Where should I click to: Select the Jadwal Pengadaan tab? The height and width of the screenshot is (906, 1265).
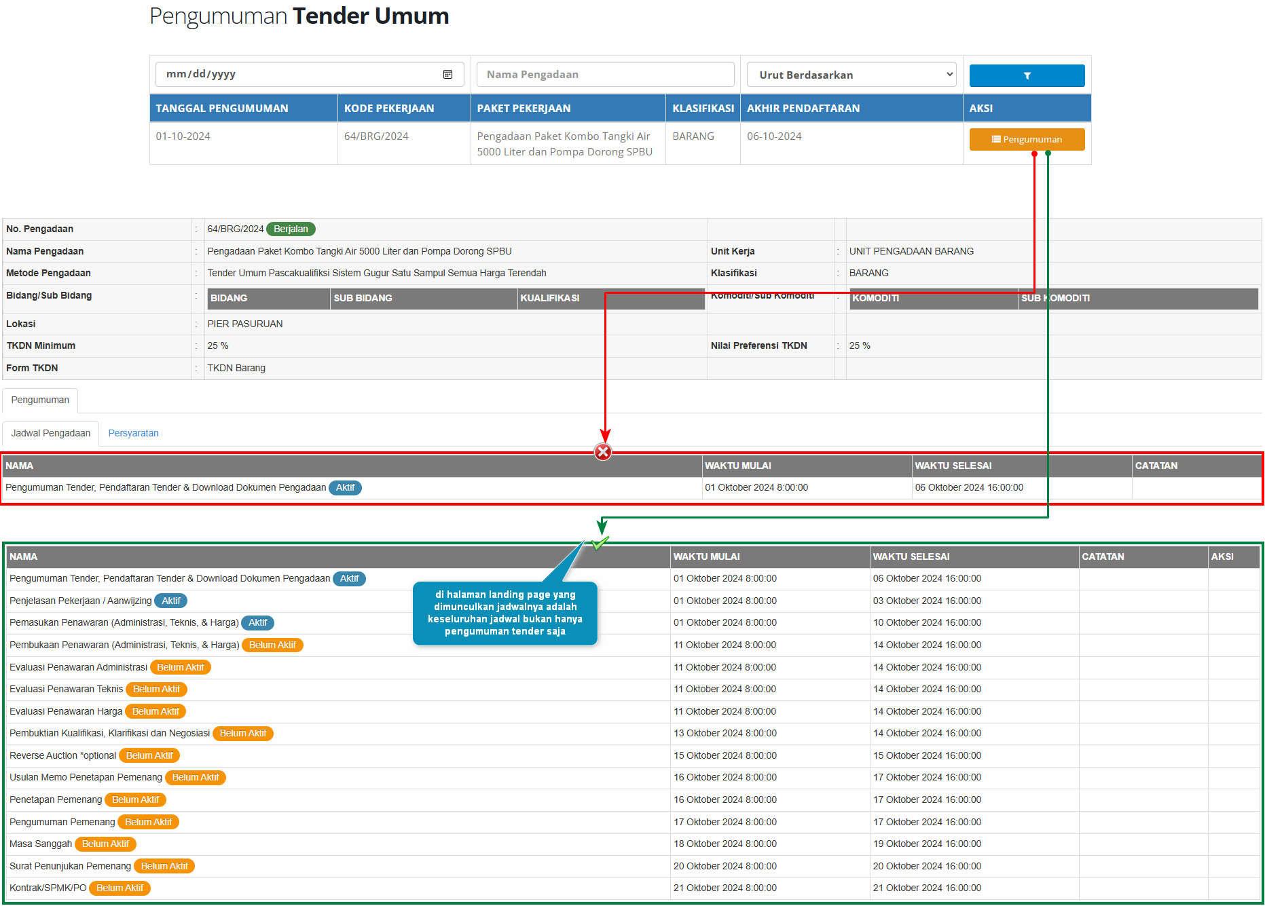pos(51,433)
